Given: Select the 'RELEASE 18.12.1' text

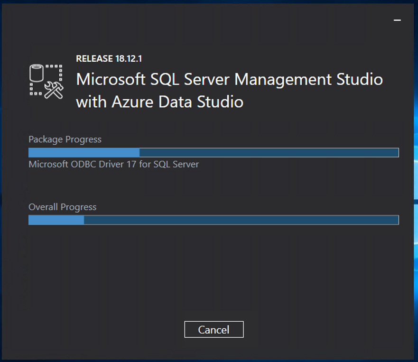Looking at the screenshot, I should tap(109, 59).
